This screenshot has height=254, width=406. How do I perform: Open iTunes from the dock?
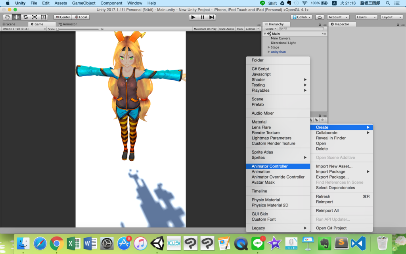click(x=140, y=243)
